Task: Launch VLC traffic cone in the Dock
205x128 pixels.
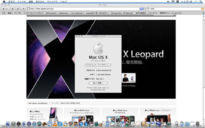Action: coord(55,124)
